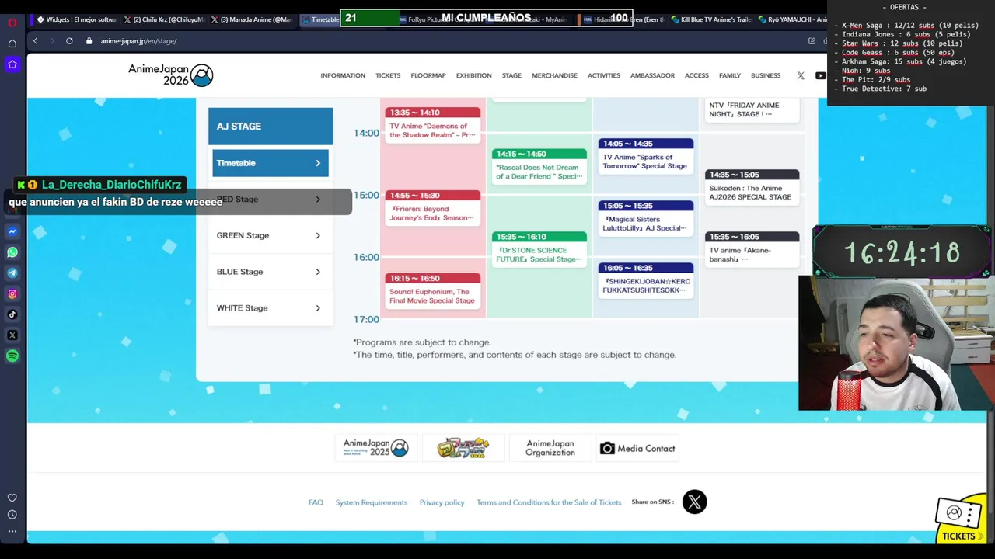This screenshot has width=995, height=559.
Task: Open X (Twitter) in the browser sidebar
Action: pyautogui.click(x=12, y=335)
